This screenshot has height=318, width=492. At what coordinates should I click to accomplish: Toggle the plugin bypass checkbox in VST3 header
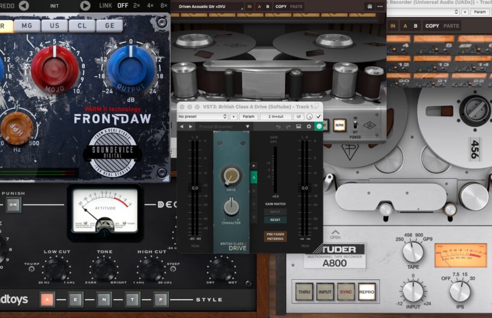click(x=318, y=116)
